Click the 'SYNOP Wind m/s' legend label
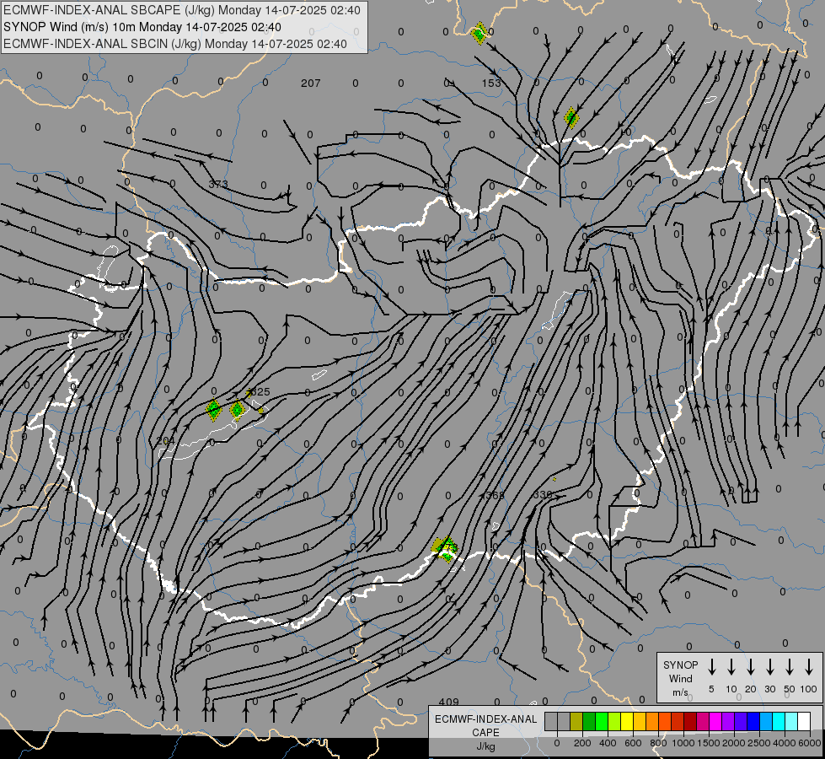Image resolution: width=825 pixels, height=759 pixels. (680, 678)
